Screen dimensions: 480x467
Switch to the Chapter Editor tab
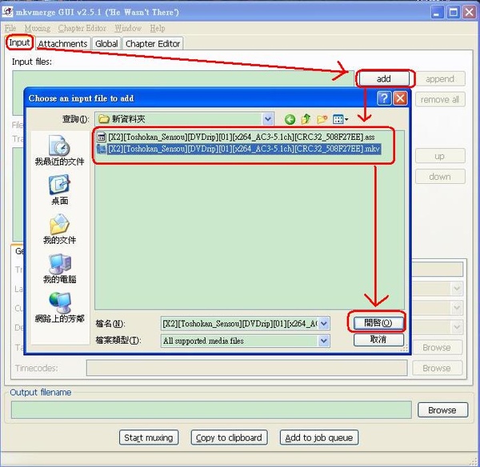pyautogui.click(x=153, y=44)
